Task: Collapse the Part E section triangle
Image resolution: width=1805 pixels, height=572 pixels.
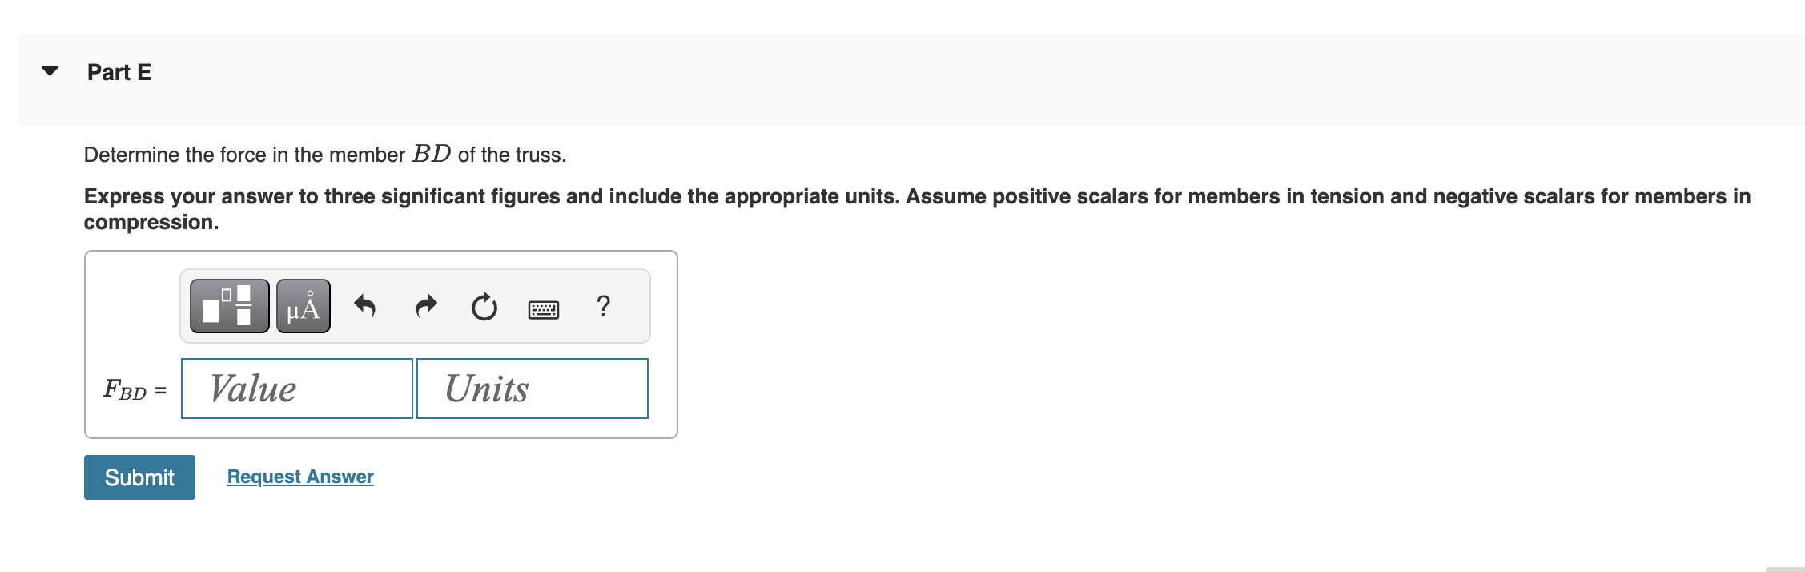Action: pyautogui.click(x=49, y=71)
